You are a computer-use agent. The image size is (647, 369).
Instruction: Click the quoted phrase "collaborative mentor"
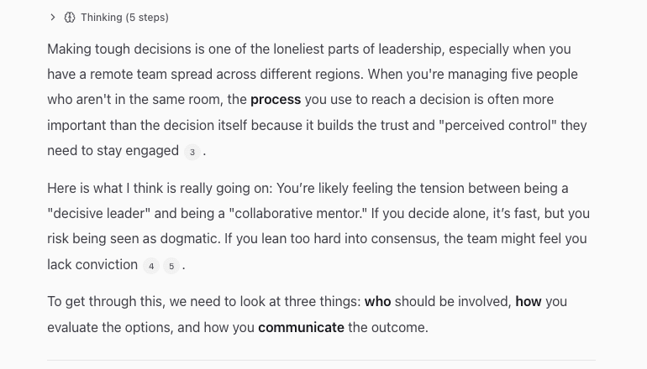click(298, 214)
